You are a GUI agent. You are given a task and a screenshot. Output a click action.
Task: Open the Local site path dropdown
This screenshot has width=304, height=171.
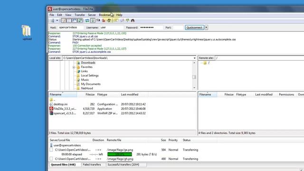pyautogui.click(x=194, y=58)
